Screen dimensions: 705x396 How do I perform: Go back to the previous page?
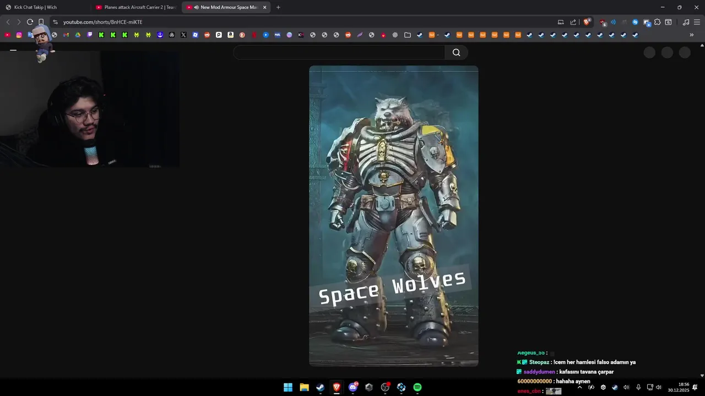(x=8, y=22)
